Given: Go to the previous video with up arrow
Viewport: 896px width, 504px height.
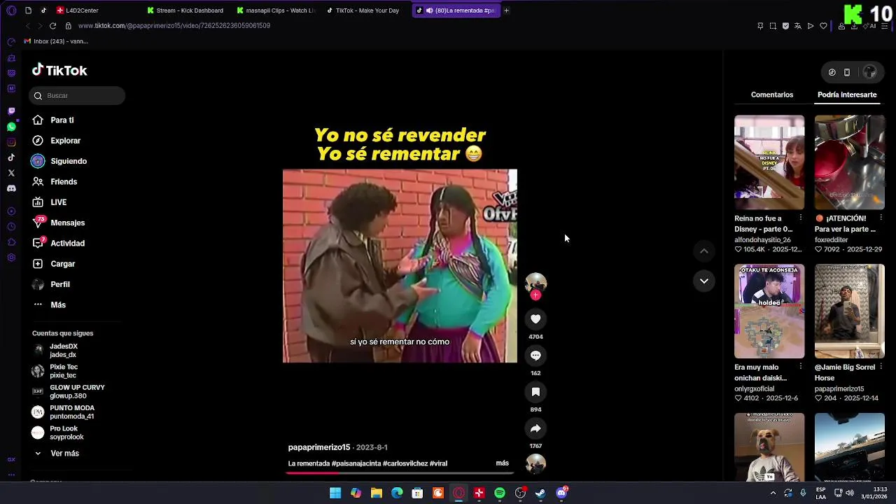Looking at the screenshot, I should [x=704, y=251].
